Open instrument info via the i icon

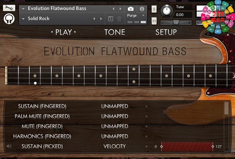click(142, 9)
